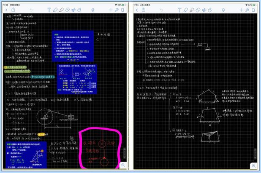Select the Text tool in left note

[x=49, y=9]
